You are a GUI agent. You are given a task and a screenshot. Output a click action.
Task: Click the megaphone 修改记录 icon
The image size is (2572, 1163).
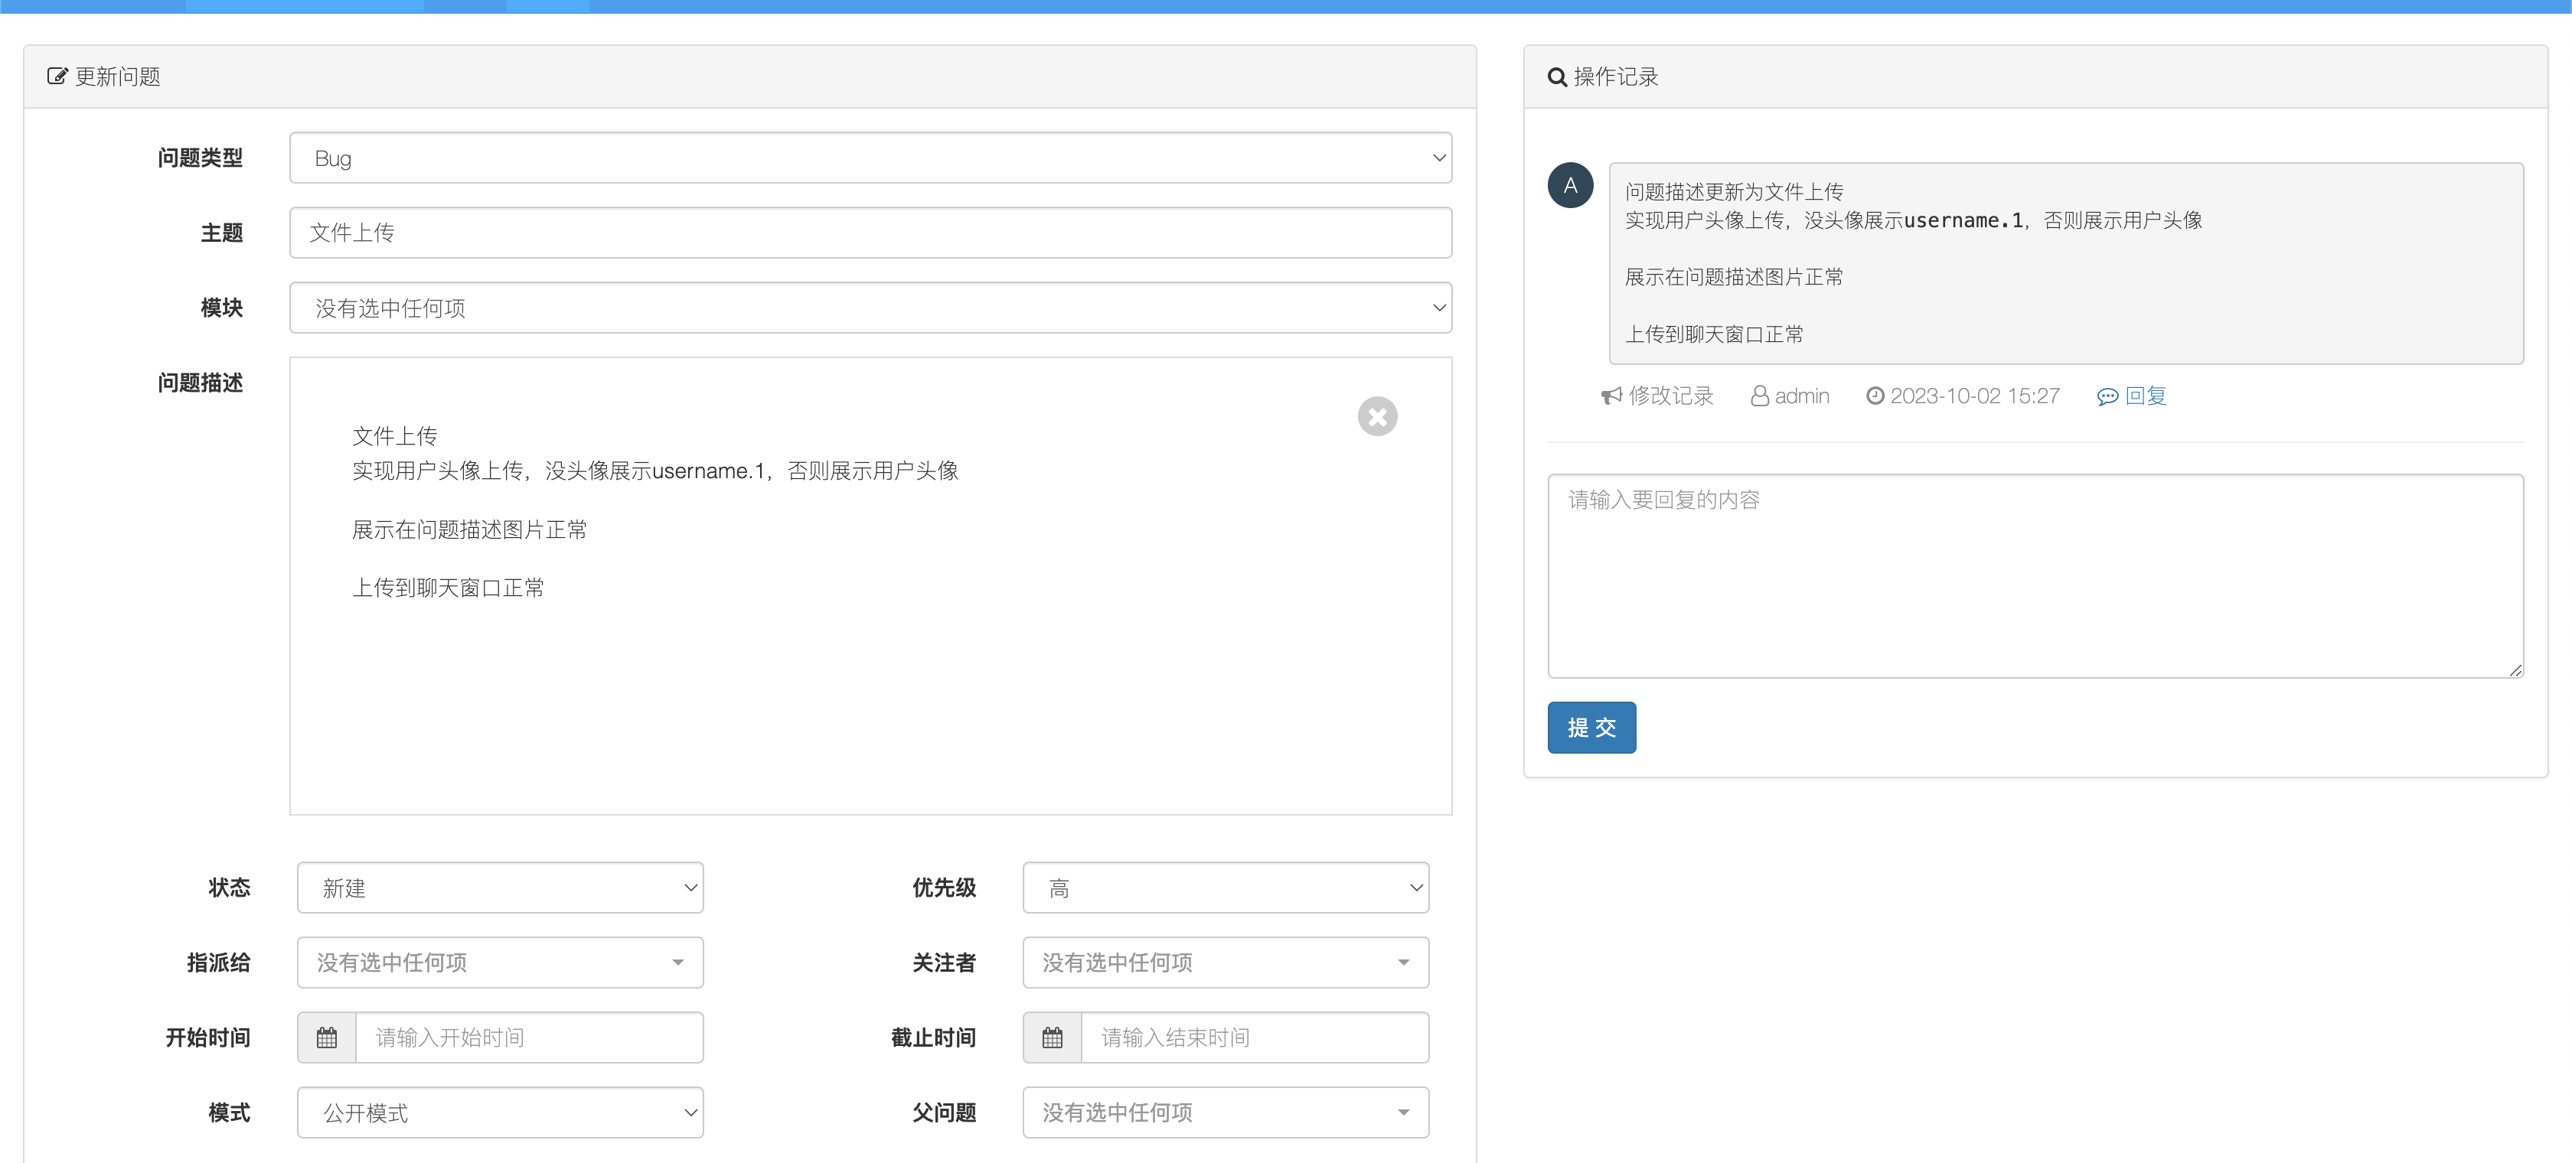tap(1611, 396)
